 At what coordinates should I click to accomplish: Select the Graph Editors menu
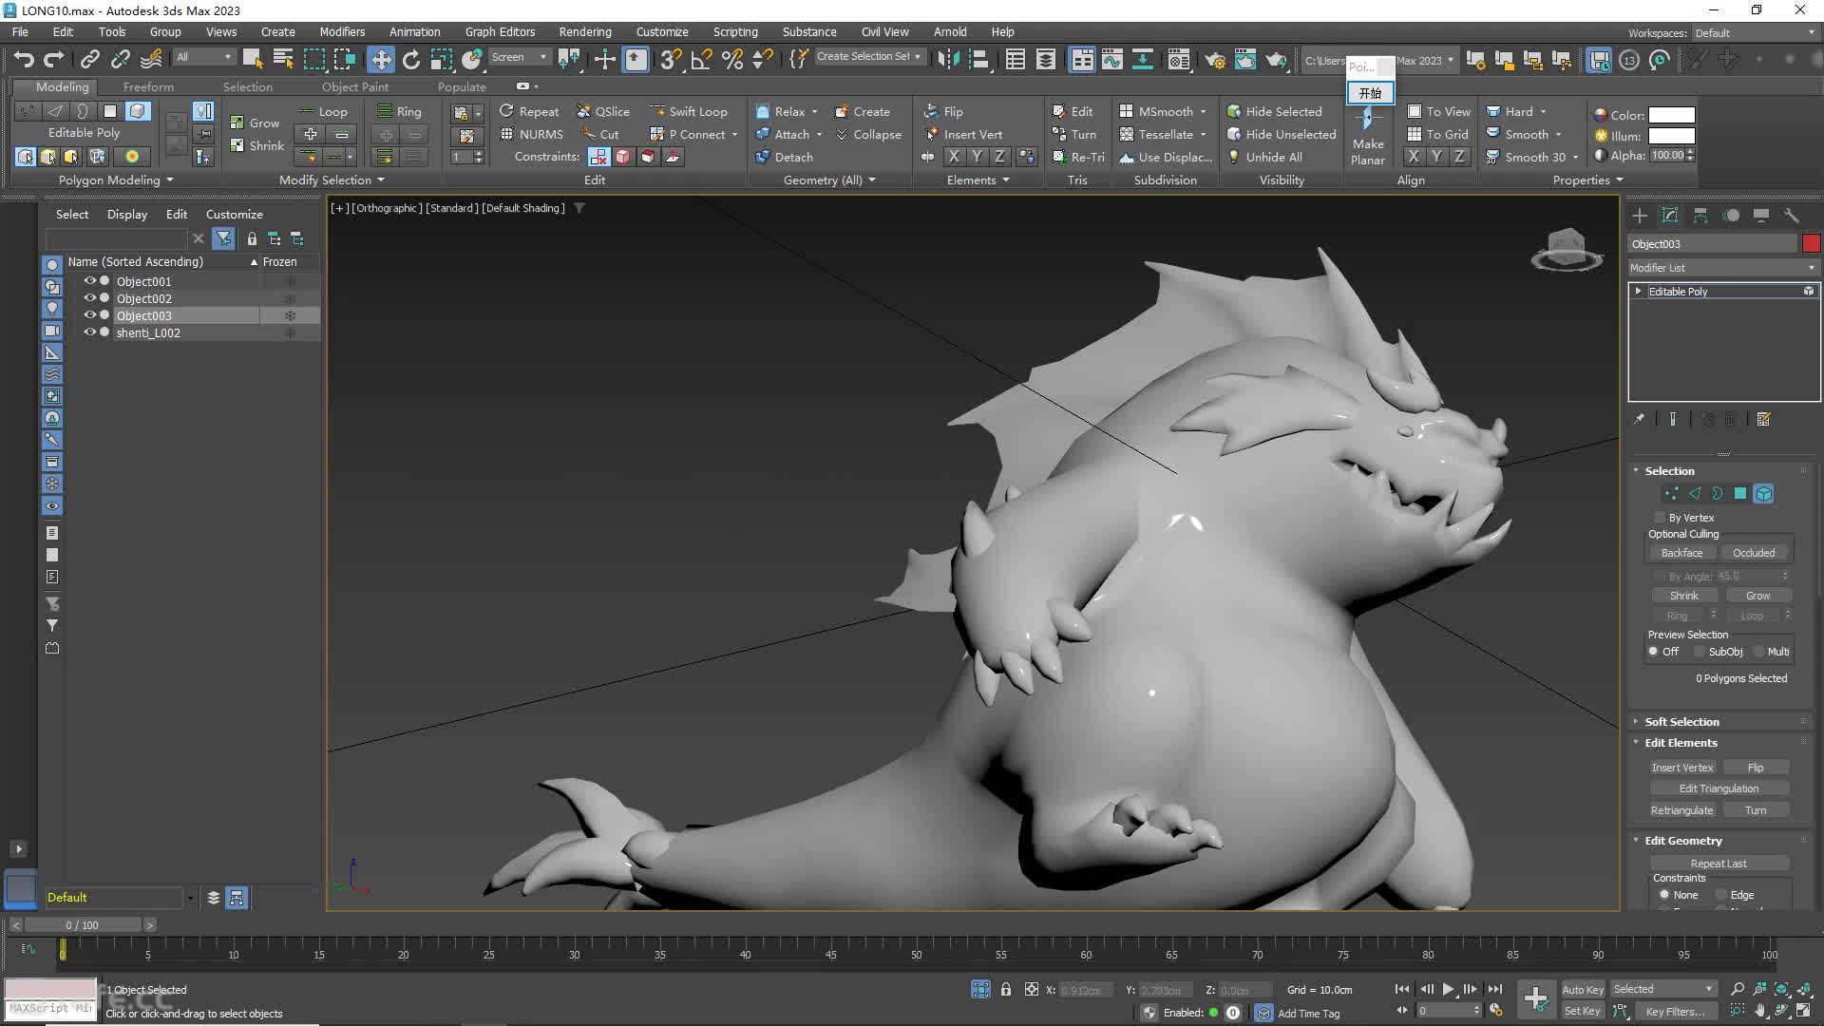[501, 31]
